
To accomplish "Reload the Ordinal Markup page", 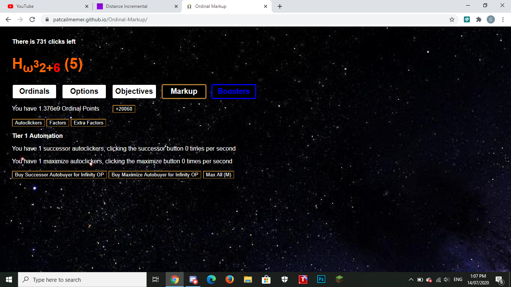I will (x=32, y=19).
